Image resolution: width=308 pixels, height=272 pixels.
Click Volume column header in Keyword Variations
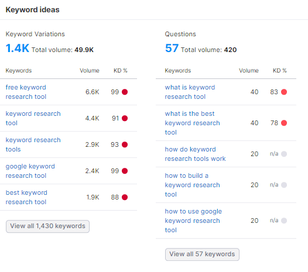point(90,70)
